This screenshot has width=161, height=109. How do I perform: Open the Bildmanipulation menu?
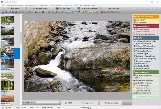tap(32, 5)
